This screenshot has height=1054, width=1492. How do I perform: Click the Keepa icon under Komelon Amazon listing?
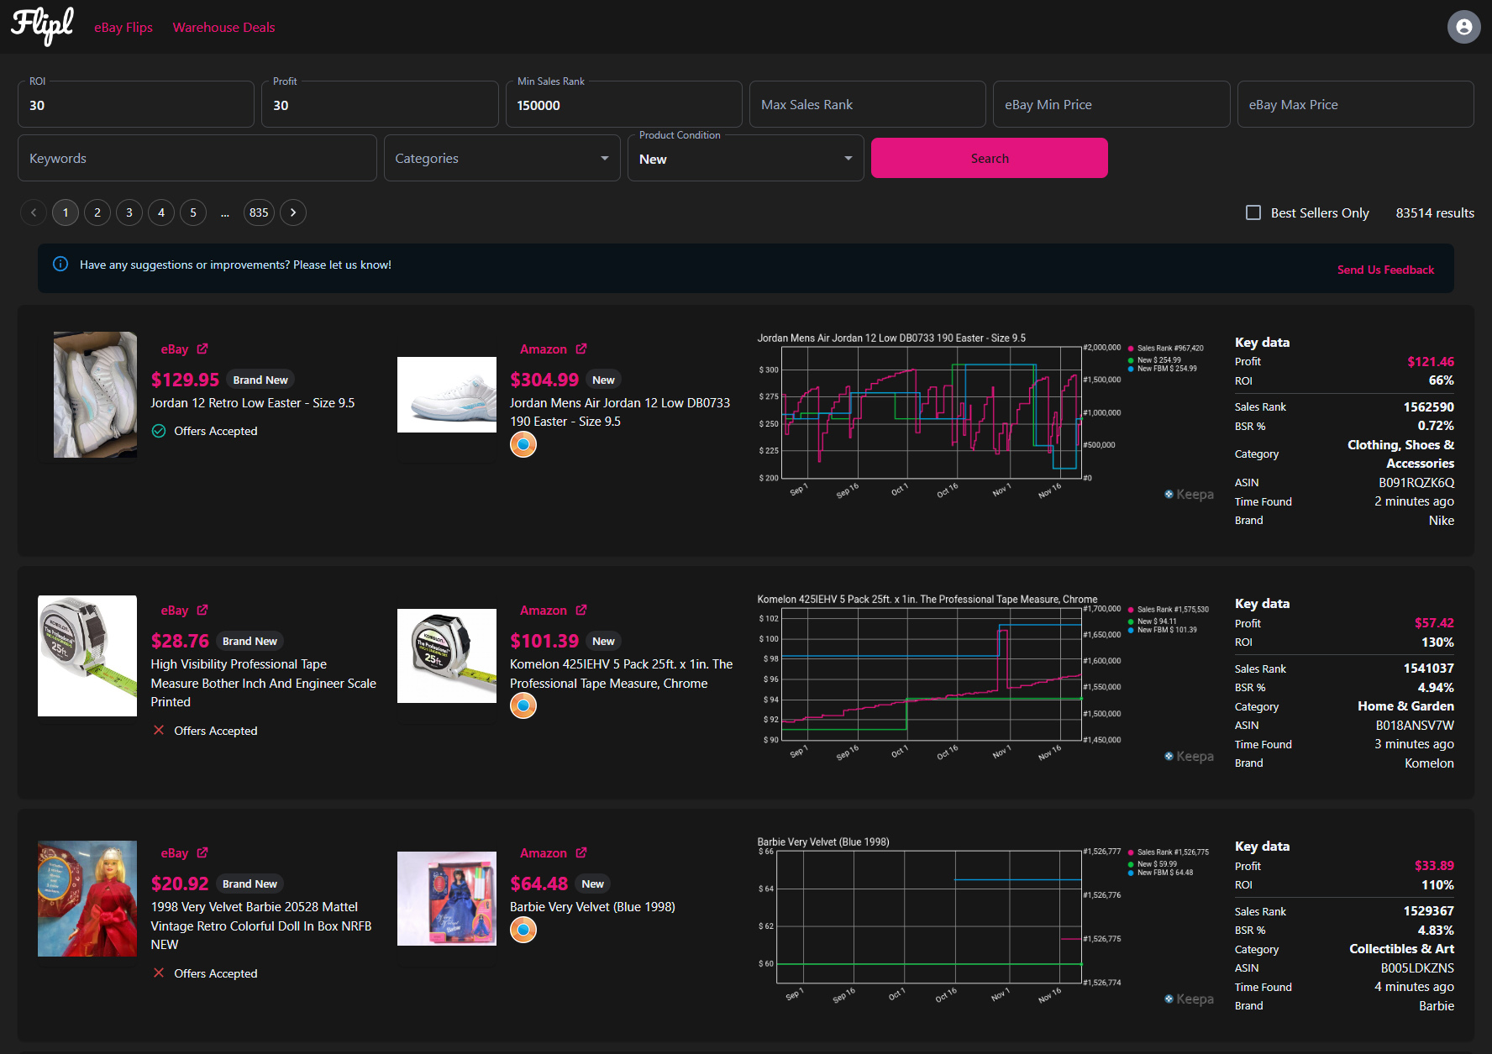point(523,705)
